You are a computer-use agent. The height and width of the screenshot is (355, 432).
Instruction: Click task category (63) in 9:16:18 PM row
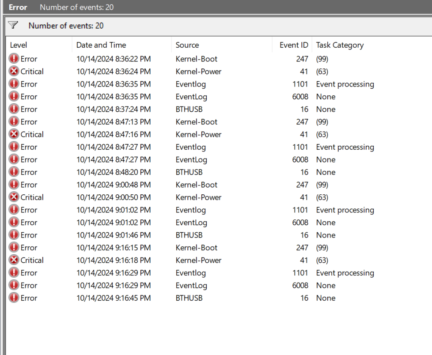322,261
